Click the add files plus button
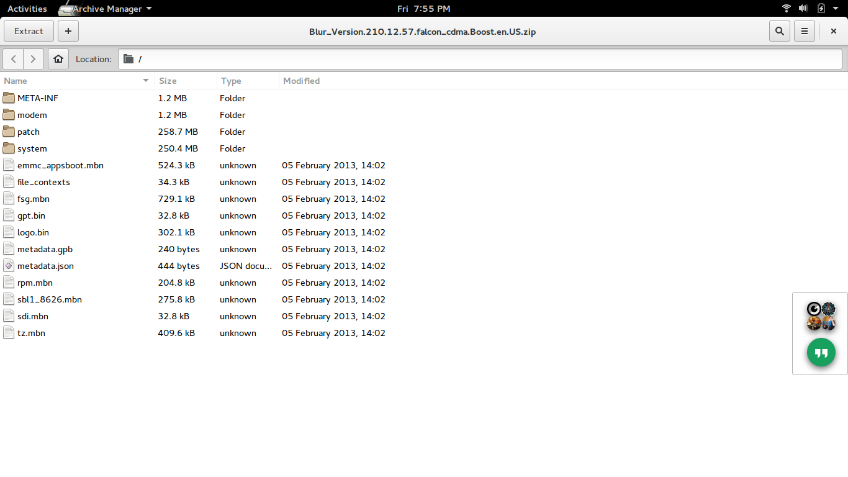The image size is (848, 477). tap(68, 31)
